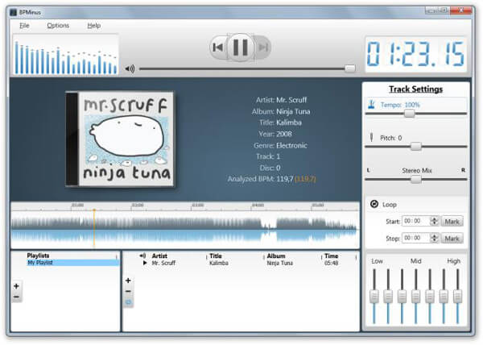Skip to the next track
This screenshot has height=345, width=483.
262,48
